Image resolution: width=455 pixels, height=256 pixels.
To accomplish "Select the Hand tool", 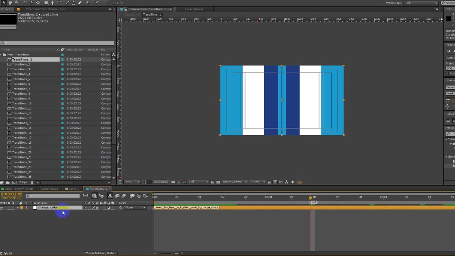I will click(10, 3).
